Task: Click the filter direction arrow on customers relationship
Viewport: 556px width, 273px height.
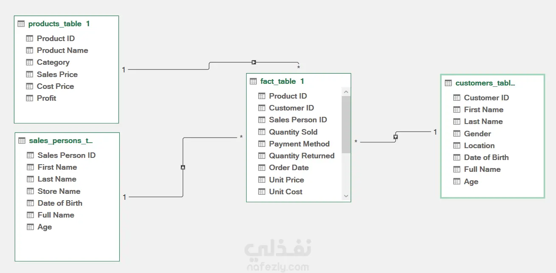Action: coord(396,137)
